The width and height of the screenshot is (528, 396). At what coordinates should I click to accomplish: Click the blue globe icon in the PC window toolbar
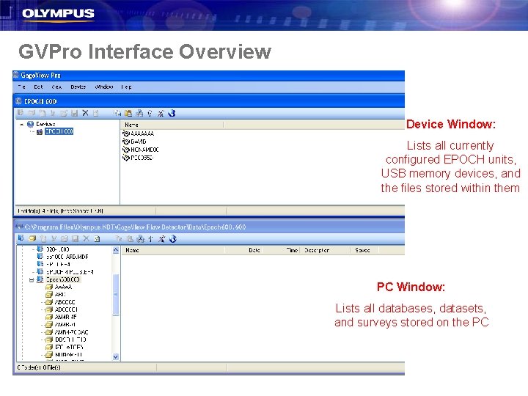coord(173,239)
